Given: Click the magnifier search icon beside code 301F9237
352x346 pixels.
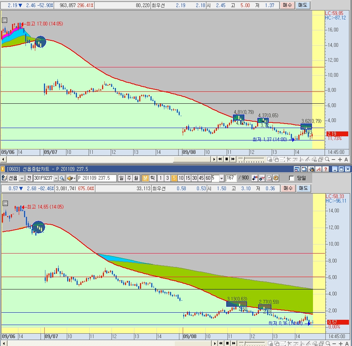Looking at the screenshot, I should tap(62, 178).
